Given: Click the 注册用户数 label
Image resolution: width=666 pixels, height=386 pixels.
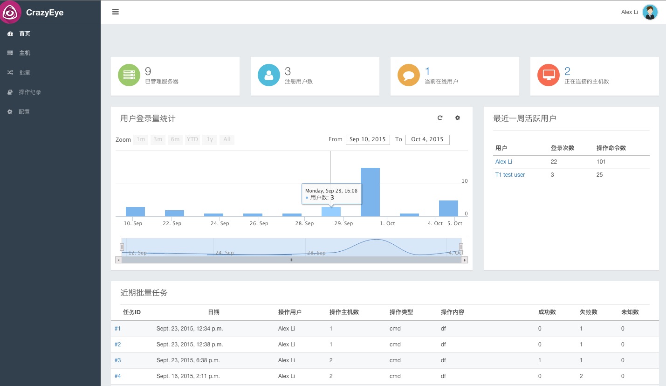Looking at the screenshot, I should tap(299, 82).
